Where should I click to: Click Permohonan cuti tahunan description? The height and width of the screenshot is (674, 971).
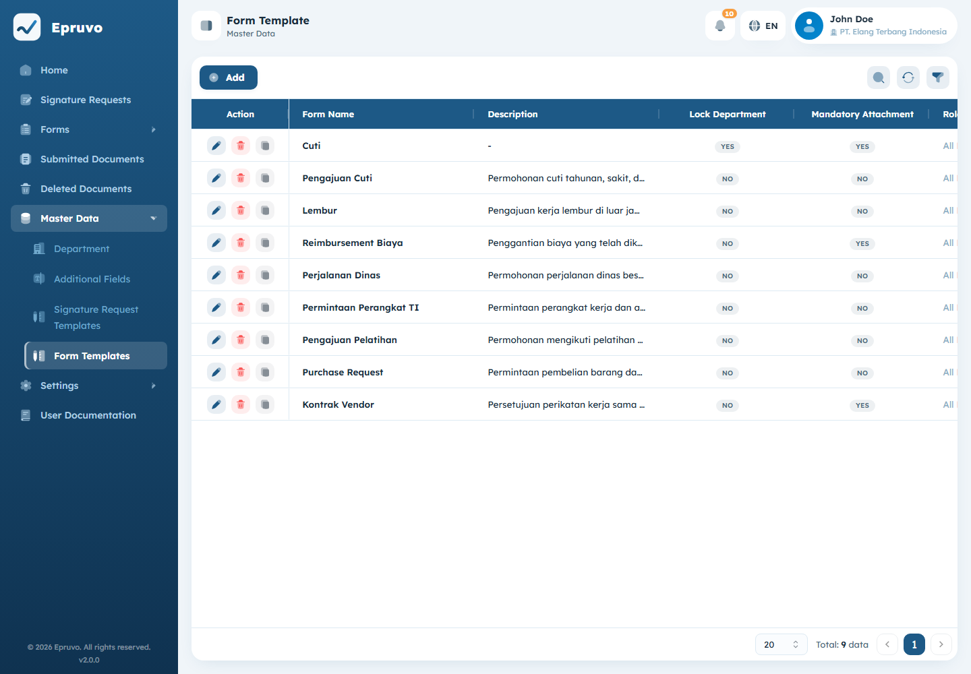[x=566, y=178]
